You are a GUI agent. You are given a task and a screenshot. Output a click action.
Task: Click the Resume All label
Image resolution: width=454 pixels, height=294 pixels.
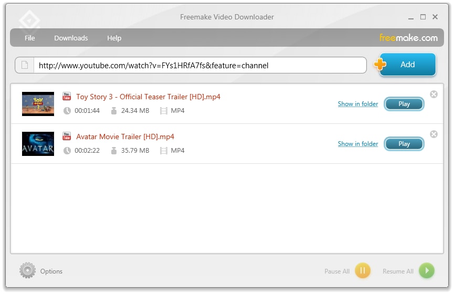[398, 271]
